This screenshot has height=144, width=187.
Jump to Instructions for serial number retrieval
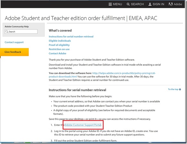click(x=71, y=36)
